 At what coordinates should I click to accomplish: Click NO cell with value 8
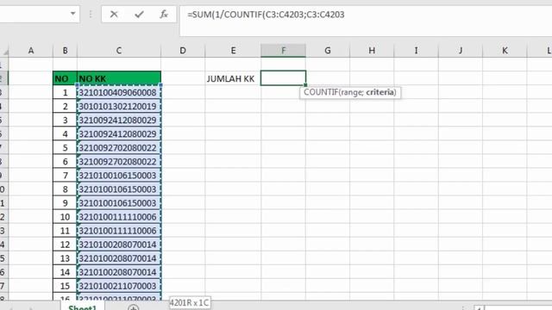click(66, 189)
